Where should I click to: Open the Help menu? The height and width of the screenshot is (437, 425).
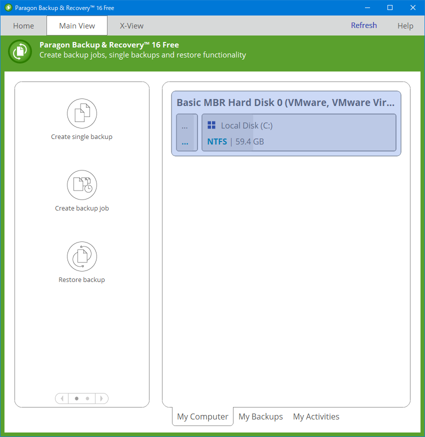coord(405,26)
